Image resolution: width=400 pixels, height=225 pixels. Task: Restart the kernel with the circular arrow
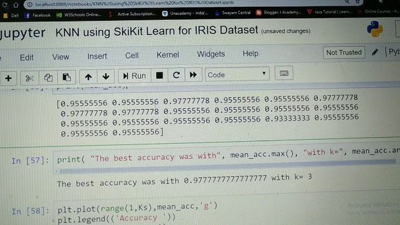[176, 75]
